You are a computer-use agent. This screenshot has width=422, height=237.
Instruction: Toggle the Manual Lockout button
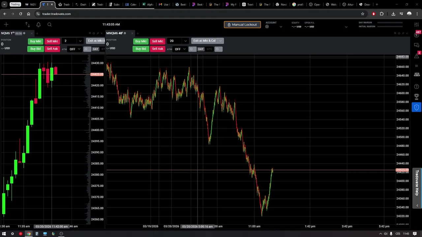(242, 25)
